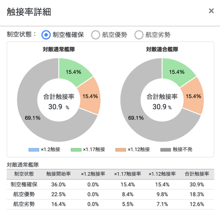220x210 pixels.
Task: Click the green 15.4% slice in 対敵連合艦隊 chart
Action: coord(177,72)
